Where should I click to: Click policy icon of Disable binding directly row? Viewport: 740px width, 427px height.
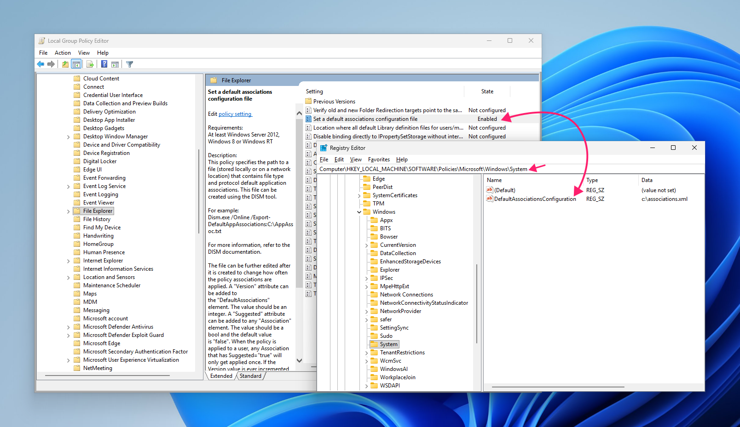(309, 136)
